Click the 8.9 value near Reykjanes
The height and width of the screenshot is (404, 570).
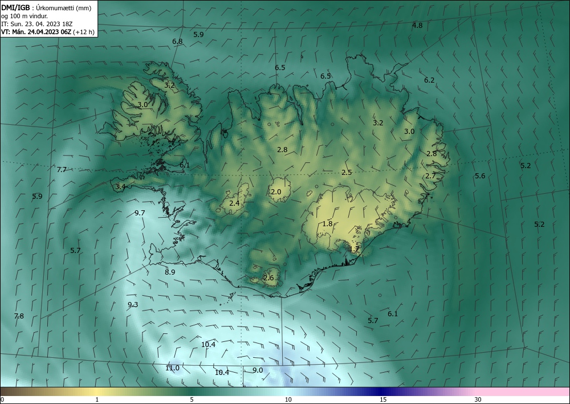[x=170, y=272]
